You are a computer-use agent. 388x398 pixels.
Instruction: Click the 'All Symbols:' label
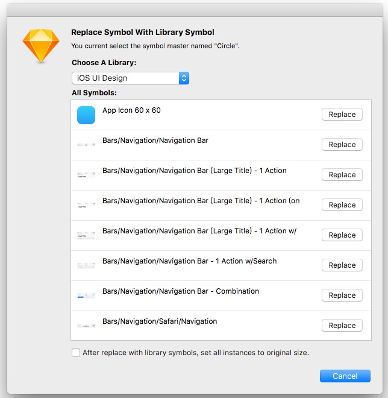click(x=94, y=93)
